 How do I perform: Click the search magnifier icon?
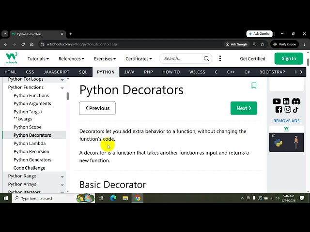206,58
